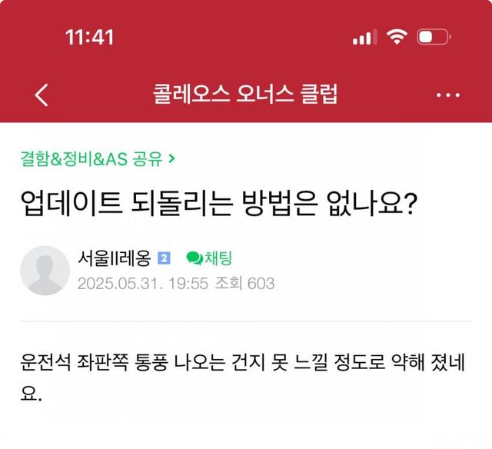
Task: Open the 결함&정비&AS 공유 board link
Action: point(93,159)
